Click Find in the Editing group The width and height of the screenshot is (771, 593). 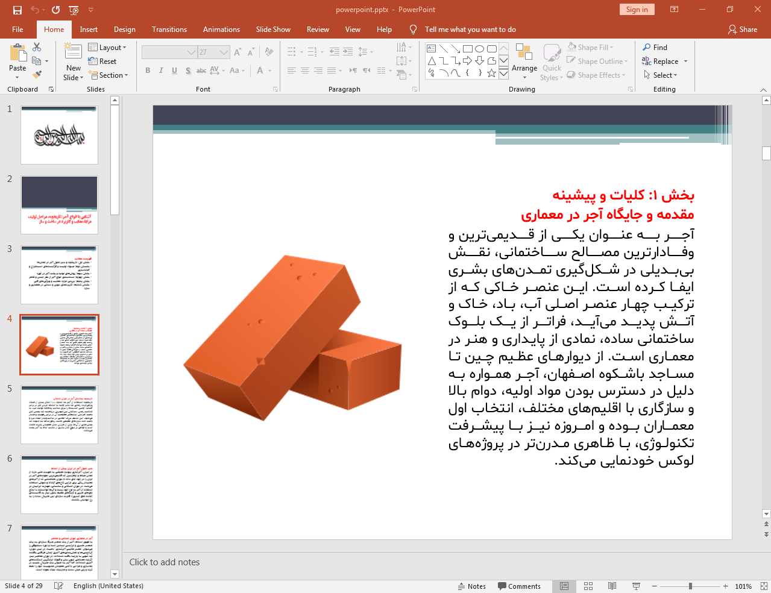tap(655, 48)
